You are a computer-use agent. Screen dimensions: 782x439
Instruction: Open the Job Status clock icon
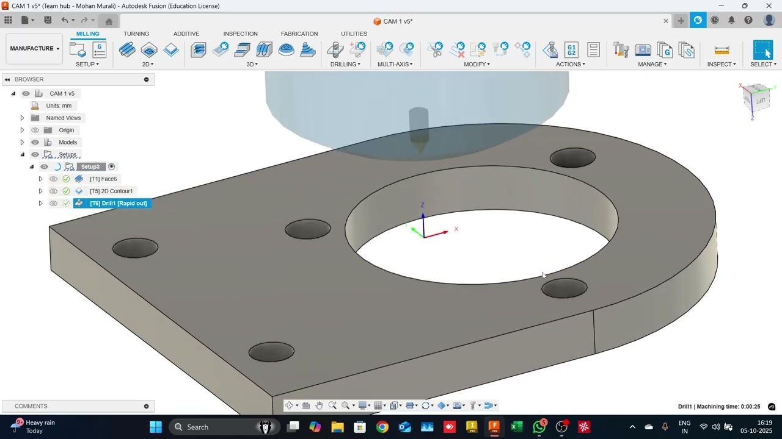click(714, 20)
